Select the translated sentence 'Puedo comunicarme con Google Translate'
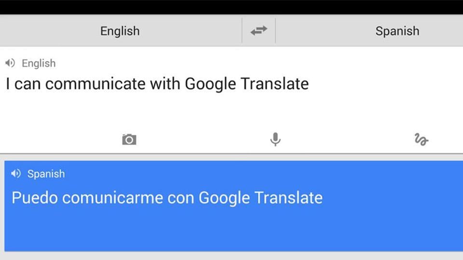 coord(167,197)
